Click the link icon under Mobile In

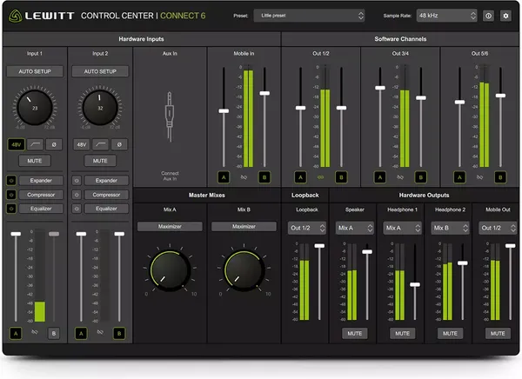[244, 176]
